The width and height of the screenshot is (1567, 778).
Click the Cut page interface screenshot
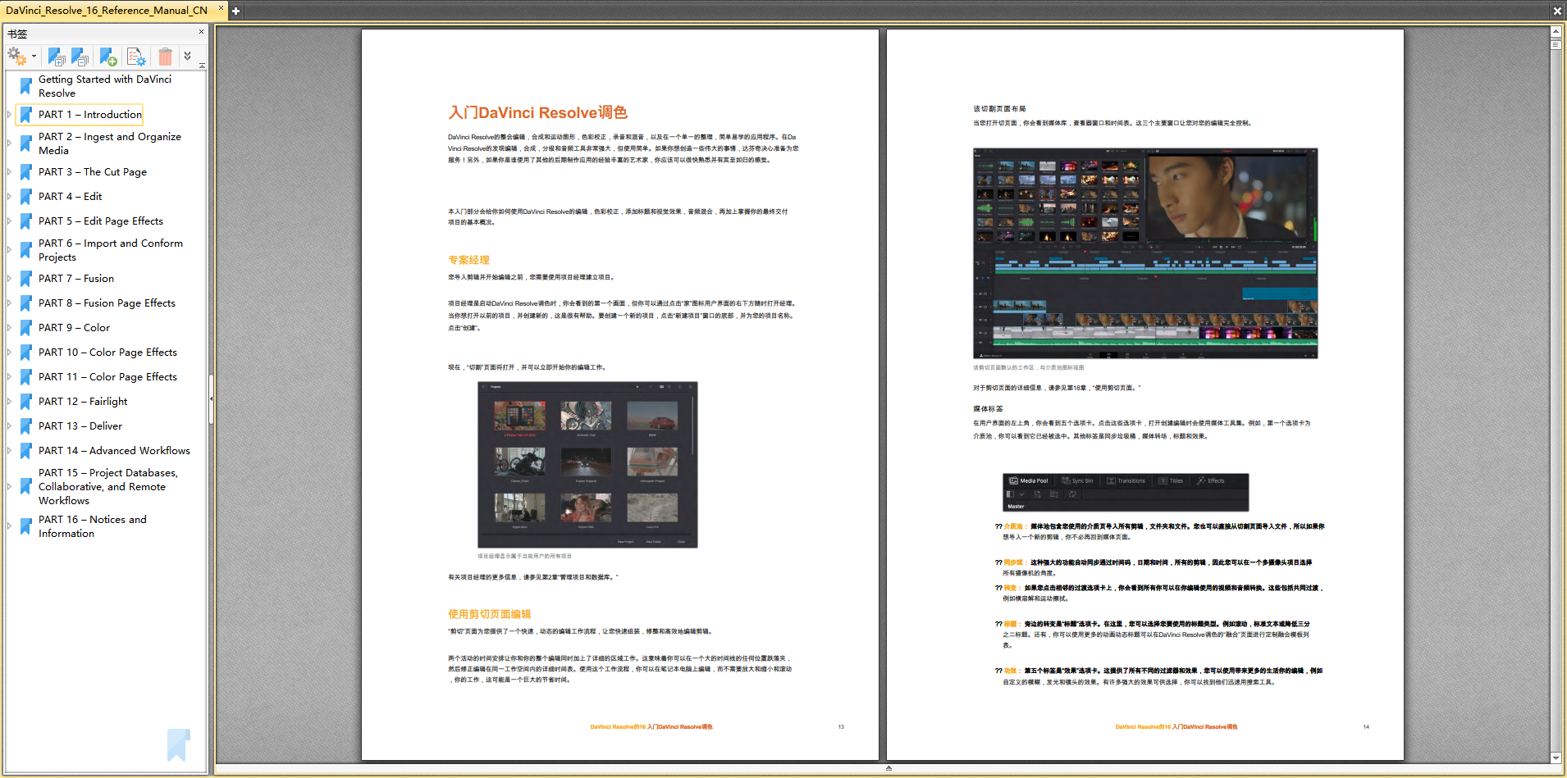pos(1145,253)
